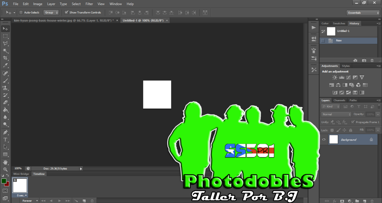Select the Move tool in the toolbox
The width and height of the screenshot is (382, 203).
click(5, 29)
